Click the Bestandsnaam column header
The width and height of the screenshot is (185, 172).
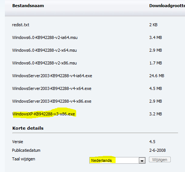[28, 6]
